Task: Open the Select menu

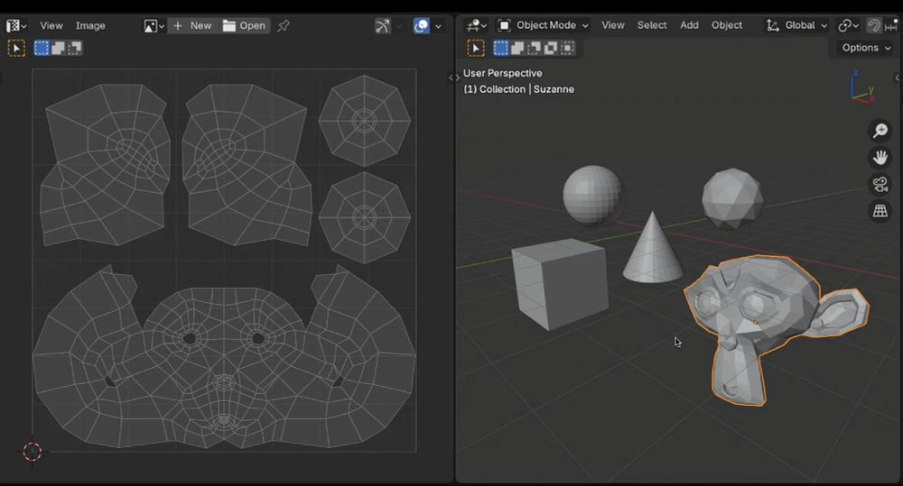Action: [x=652, y=25]
